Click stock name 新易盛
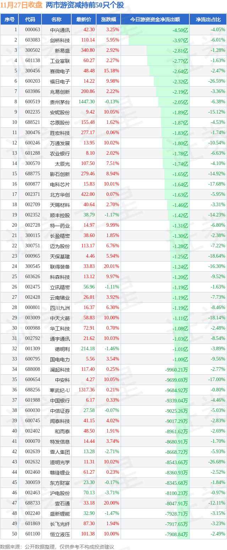227x550 pixels. pos(62,50)
